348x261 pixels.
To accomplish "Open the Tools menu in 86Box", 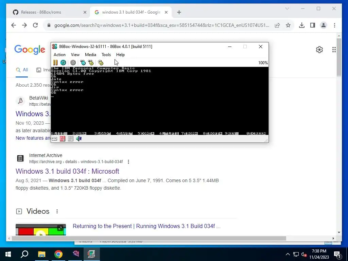I will click(106, 55).
